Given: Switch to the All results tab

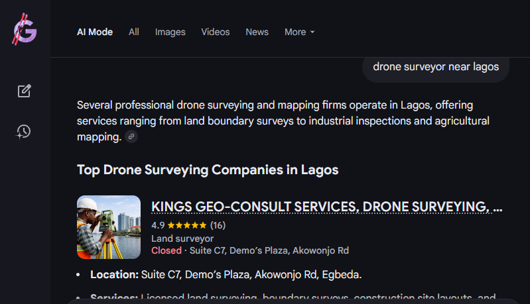Looking at the screenshot, I should coord(134,32).
